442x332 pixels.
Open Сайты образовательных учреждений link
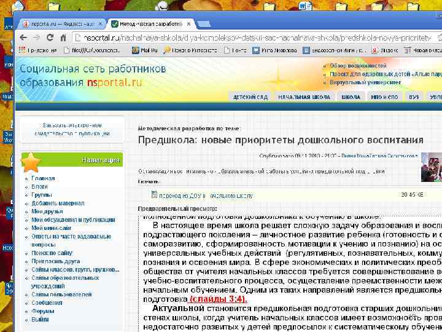pyautogui.click(x=65, y=282)
